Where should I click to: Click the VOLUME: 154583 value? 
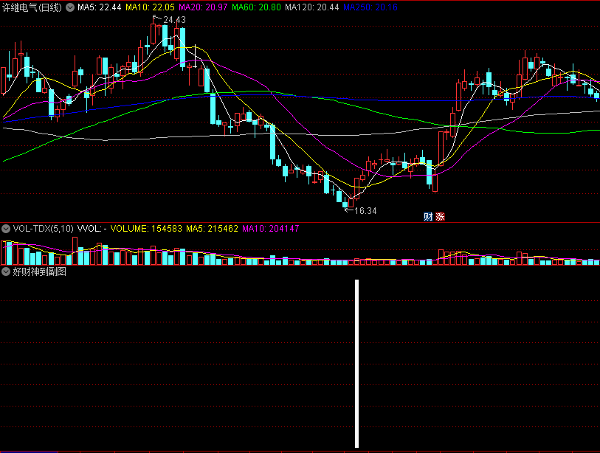coord(146,229)
